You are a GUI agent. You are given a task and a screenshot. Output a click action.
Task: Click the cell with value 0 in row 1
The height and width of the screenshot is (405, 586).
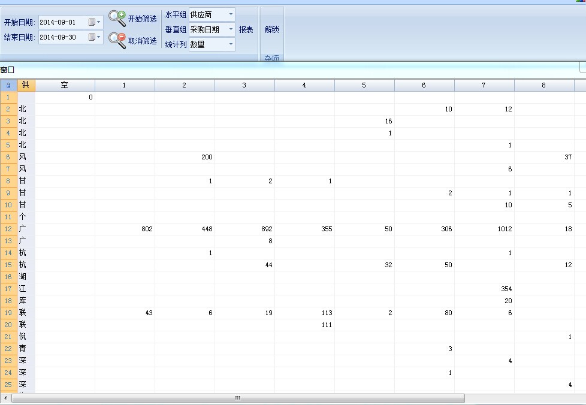pos(65,97)
